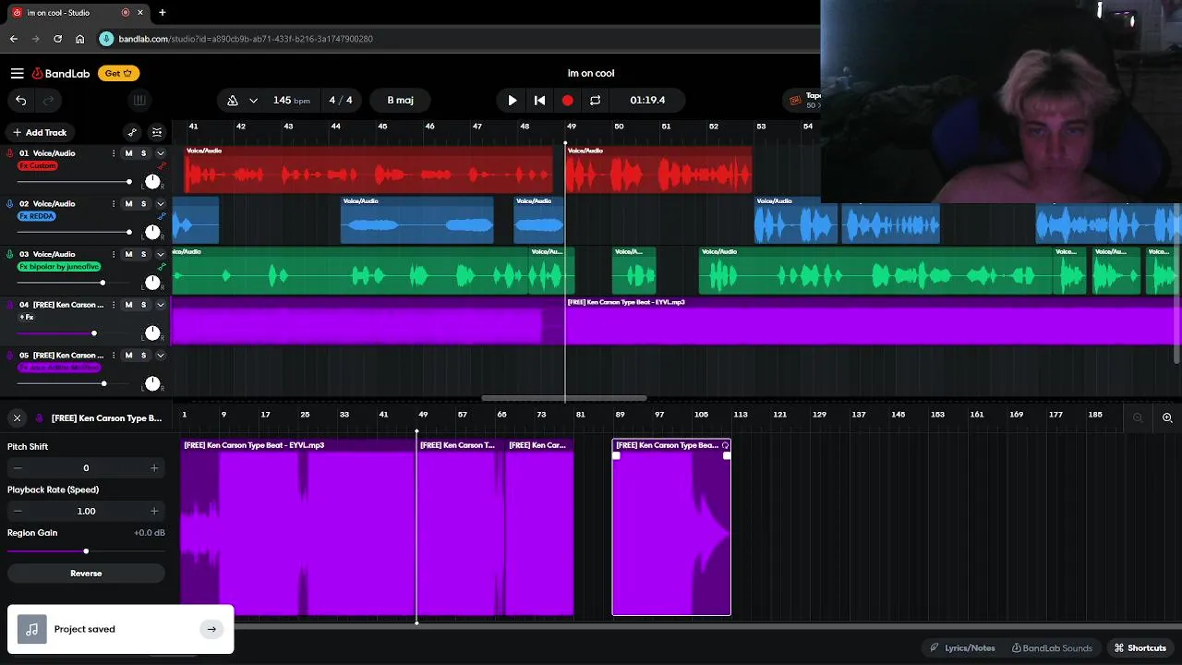1182x665 pixels.
Task: Click the BandLab logo
Action: [62, 73]
